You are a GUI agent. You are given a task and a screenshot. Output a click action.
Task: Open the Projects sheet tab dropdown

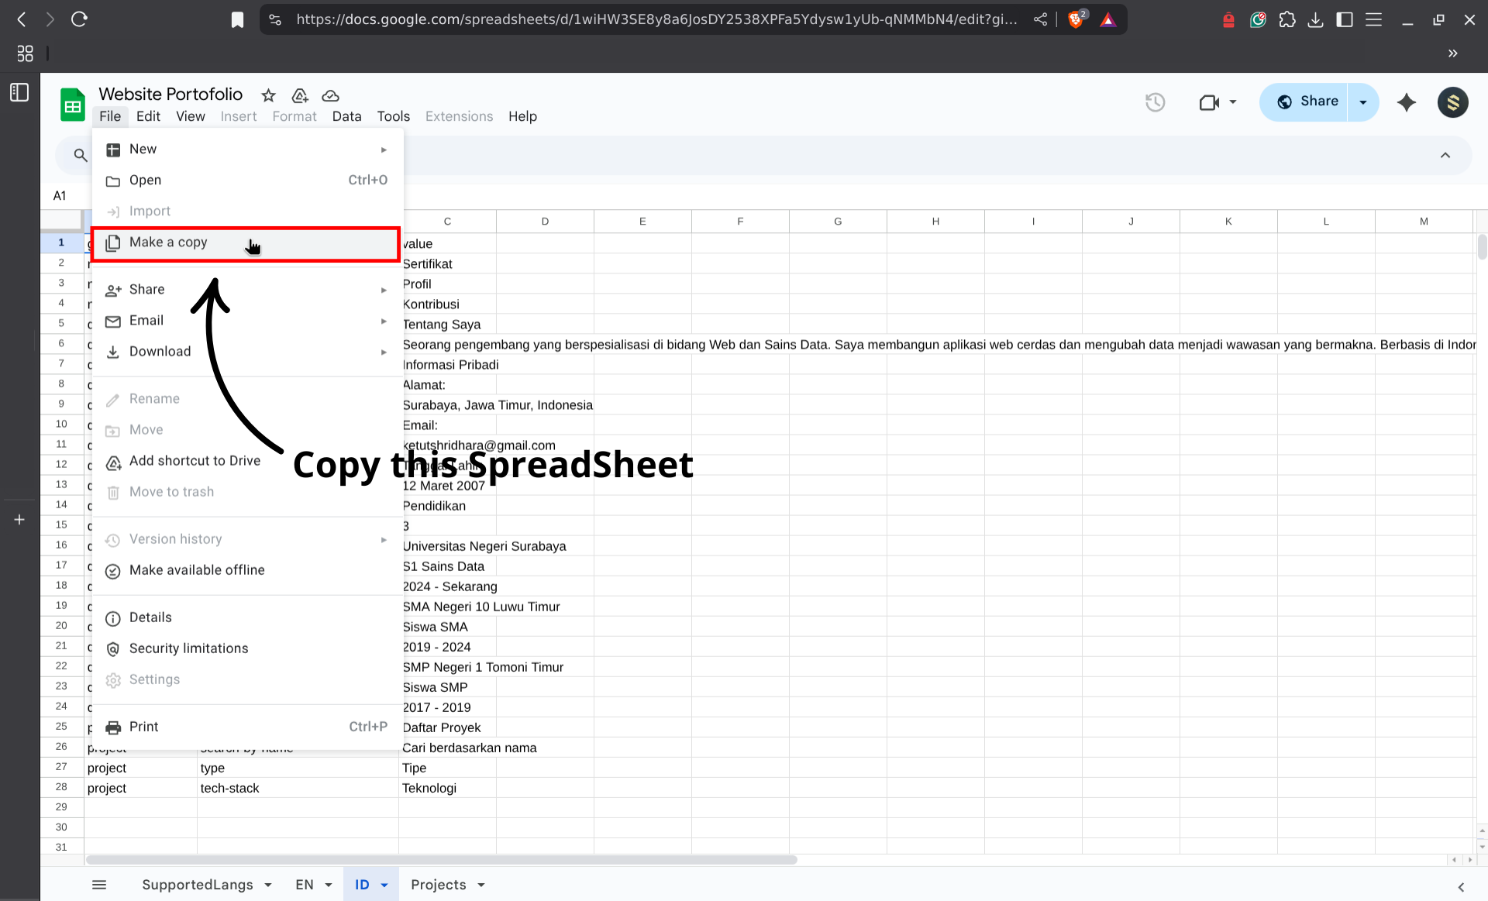click(481, 885)
